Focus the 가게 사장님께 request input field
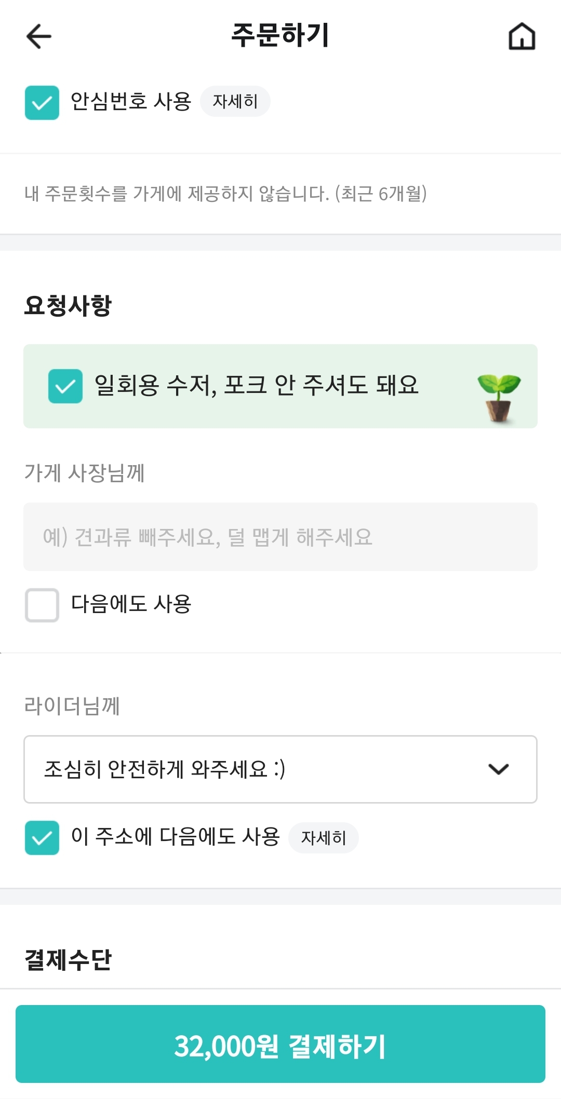This screenshot has height=1099, width=561. (280, 537)
